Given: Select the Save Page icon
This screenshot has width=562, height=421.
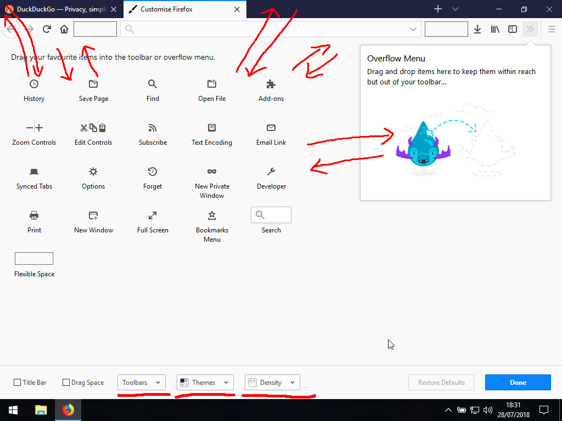Looking at the screenshot, I should [93, 84].
